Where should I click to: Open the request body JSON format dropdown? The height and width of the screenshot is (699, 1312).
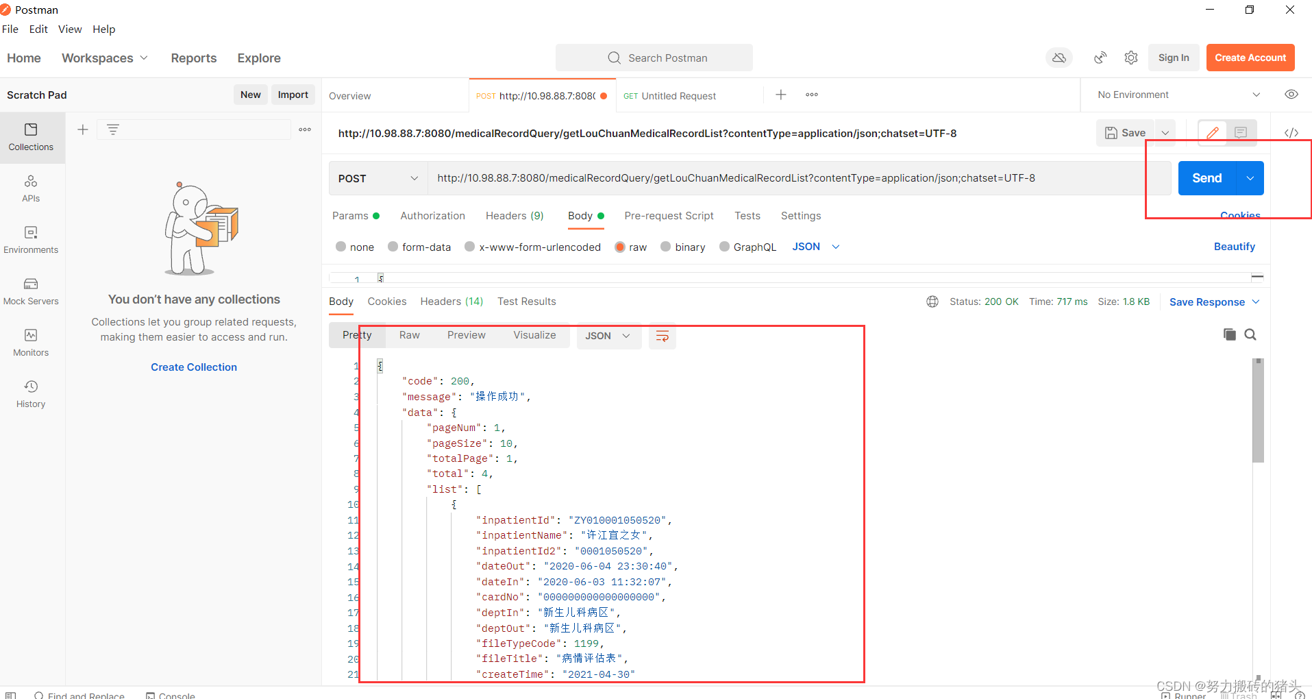pos(815,247)
